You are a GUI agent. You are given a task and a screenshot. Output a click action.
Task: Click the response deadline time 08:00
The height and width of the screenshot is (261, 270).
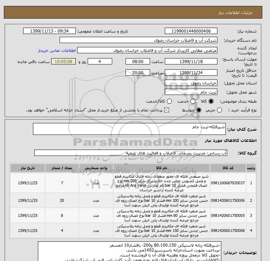[x=138, y=61]
